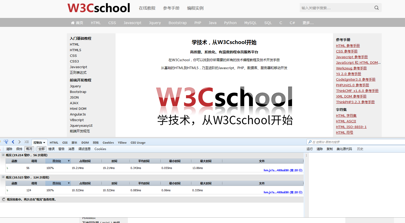This screenshot has width=405, height=223.
Task: Select the 全部 console filter
Action: tap(41, 149)
